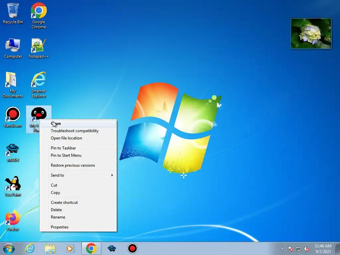Click the hydrangea slideshow gadget photo
The image size is (340, 255).
pos(311,34)
